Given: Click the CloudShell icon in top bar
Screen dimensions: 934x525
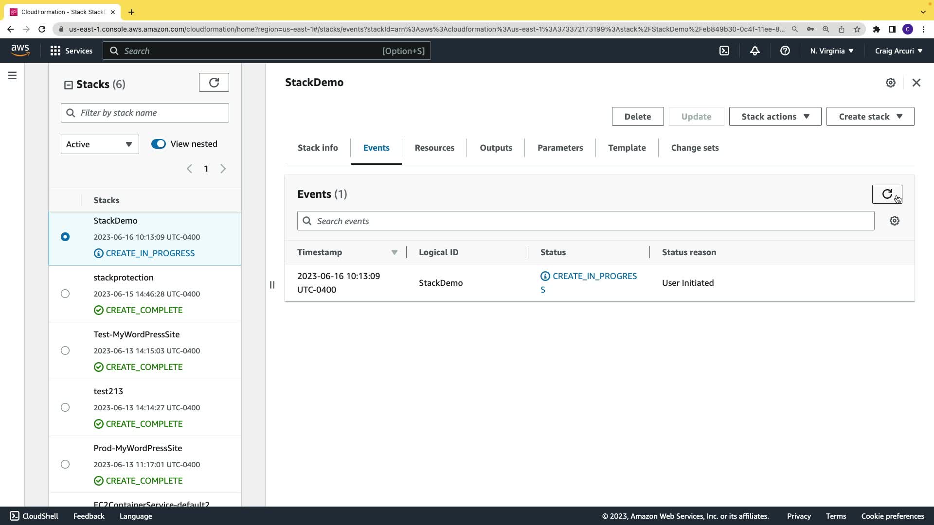Looking at the screenshot, I should (x=724, y=51).
